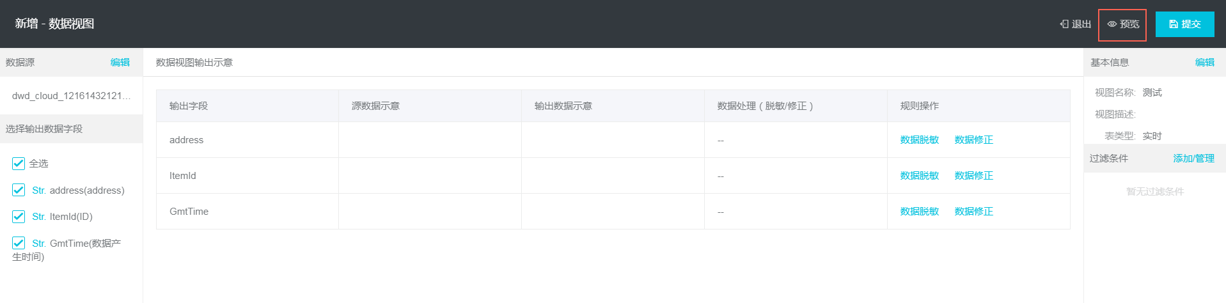
Task: Edit the data source (数据源)
Action: pyautogui.click(x=120, y=62)
